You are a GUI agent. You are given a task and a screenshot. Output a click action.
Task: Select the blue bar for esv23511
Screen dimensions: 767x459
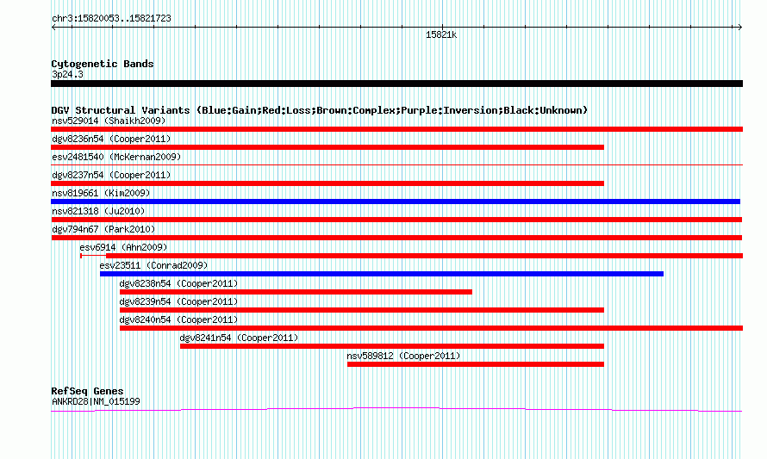click(382, 274)
